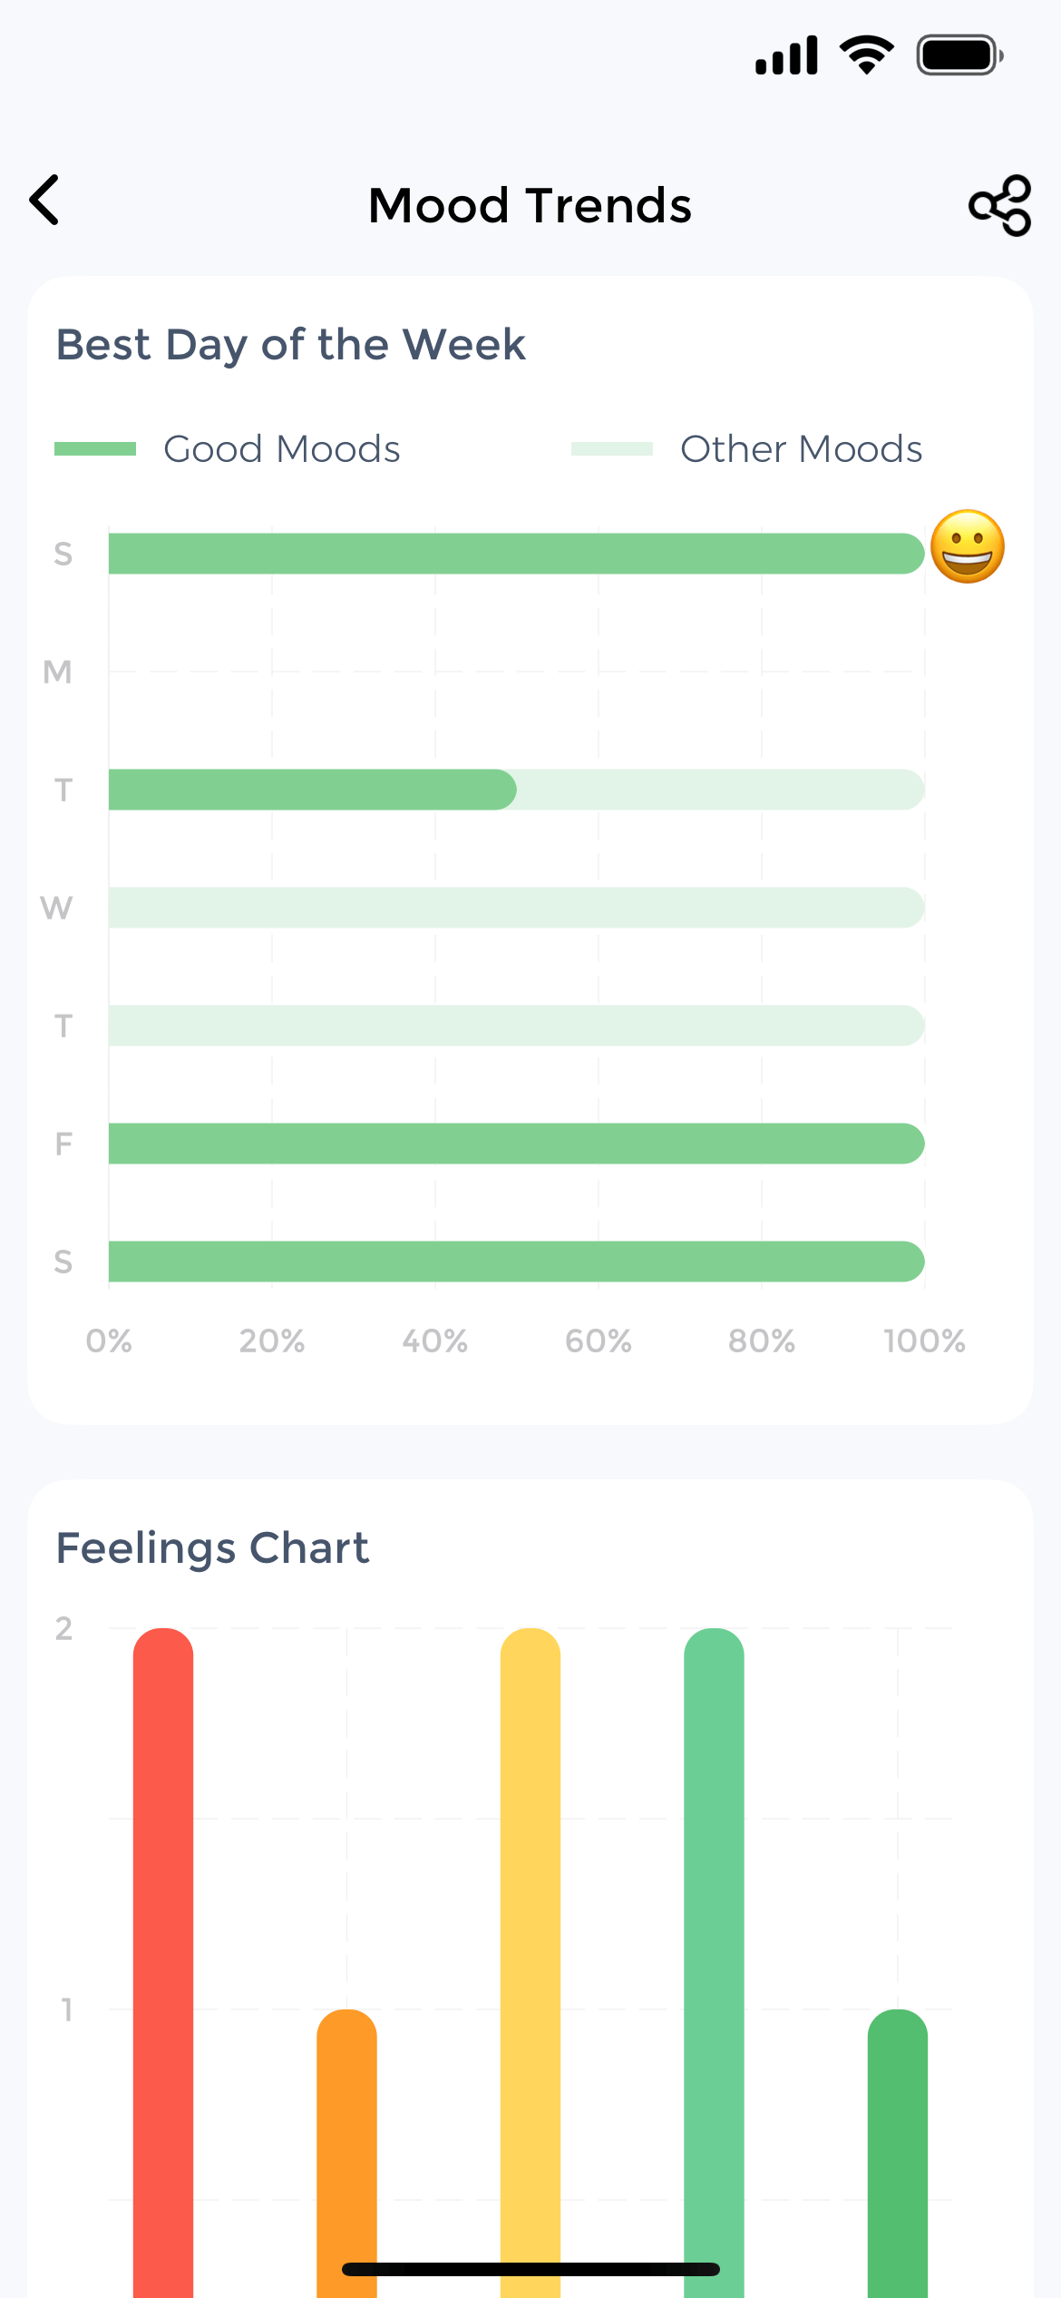Tap the battery status icon
Screen dimensions: 1061x2298
coord(959,55)
